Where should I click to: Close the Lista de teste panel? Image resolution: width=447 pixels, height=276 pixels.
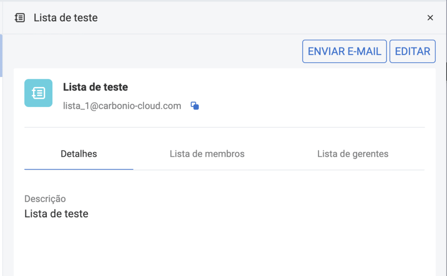430,18
